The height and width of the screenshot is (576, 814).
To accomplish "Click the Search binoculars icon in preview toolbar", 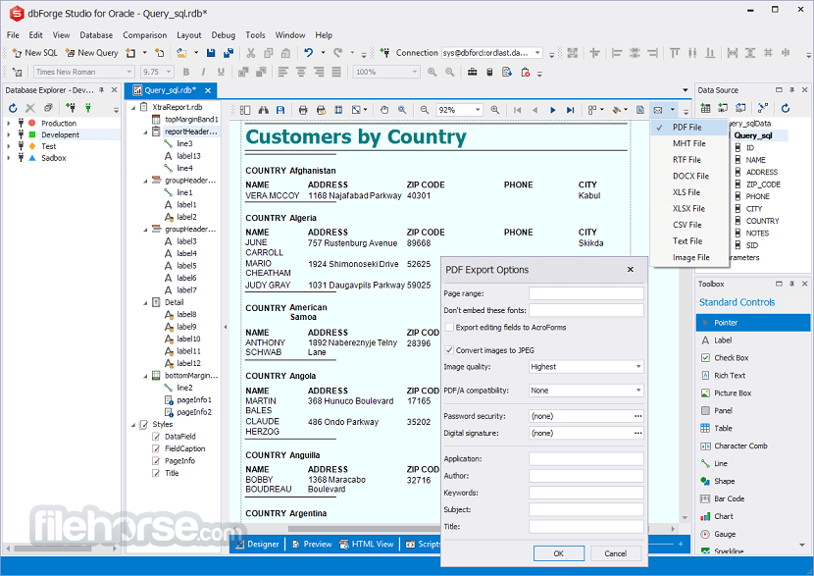I will [x=264, y=110].
